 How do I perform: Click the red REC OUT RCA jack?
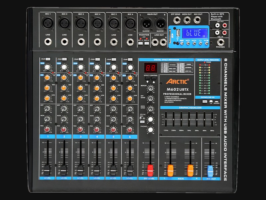[224, 26]
